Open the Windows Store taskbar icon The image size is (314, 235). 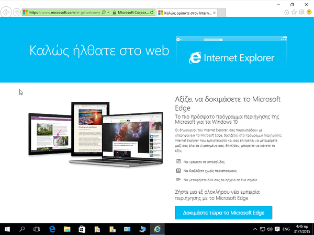[82, 229]
